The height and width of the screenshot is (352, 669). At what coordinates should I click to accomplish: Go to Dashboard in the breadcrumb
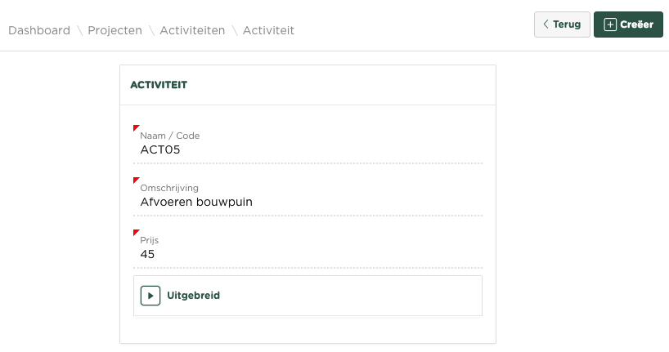pyautogui.click(x=39, y=30)
